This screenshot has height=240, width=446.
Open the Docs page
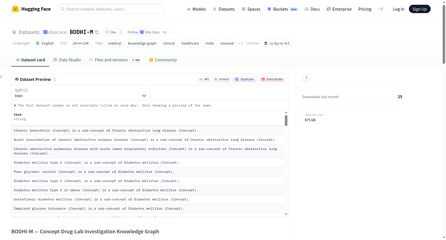pyautogui.click(x=312, y=9)
